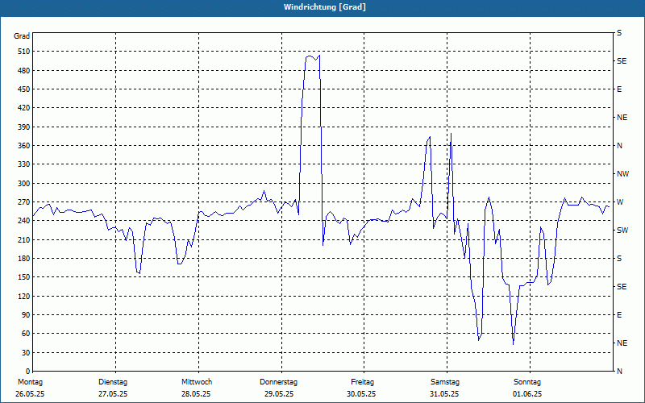Click the 510 value on left axis
The image size is (645, 403).
point(24,52)
